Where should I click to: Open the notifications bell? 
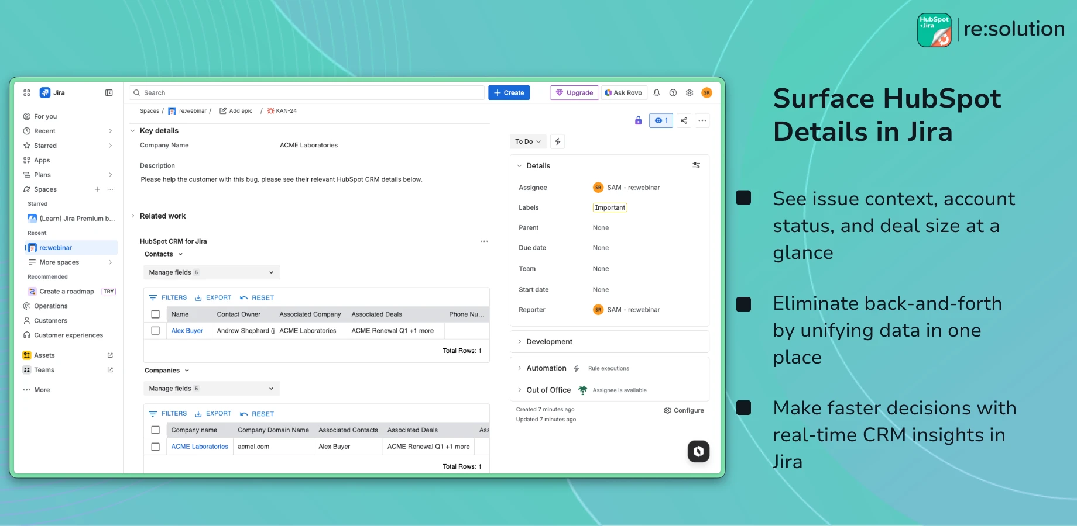(x=657, y=93)
